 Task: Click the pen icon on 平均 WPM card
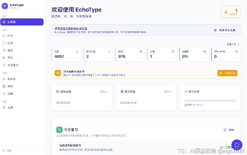(x=237, y=52)
